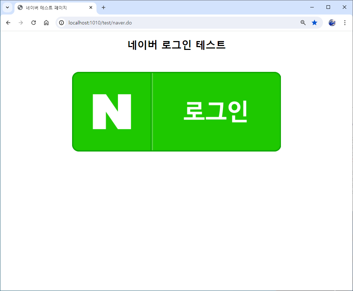Viewport: 353px width, 291px height.
Task: Select the 네이버 테스트 페이지 tab
Action: [55, 8]
